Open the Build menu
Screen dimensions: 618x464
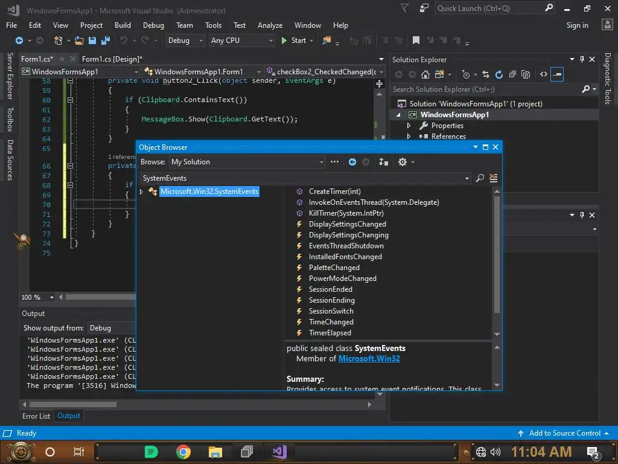coord(123,25)
